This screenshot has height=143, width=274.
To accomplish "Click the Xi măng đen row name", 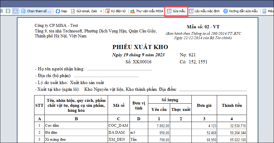I will (x=56, y=139).
